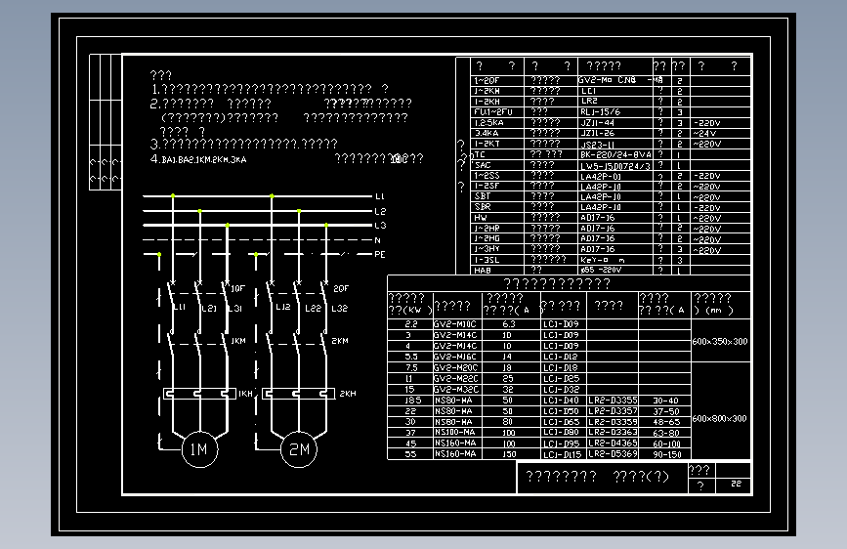Select the SBR row label

[x=483, y=207]
